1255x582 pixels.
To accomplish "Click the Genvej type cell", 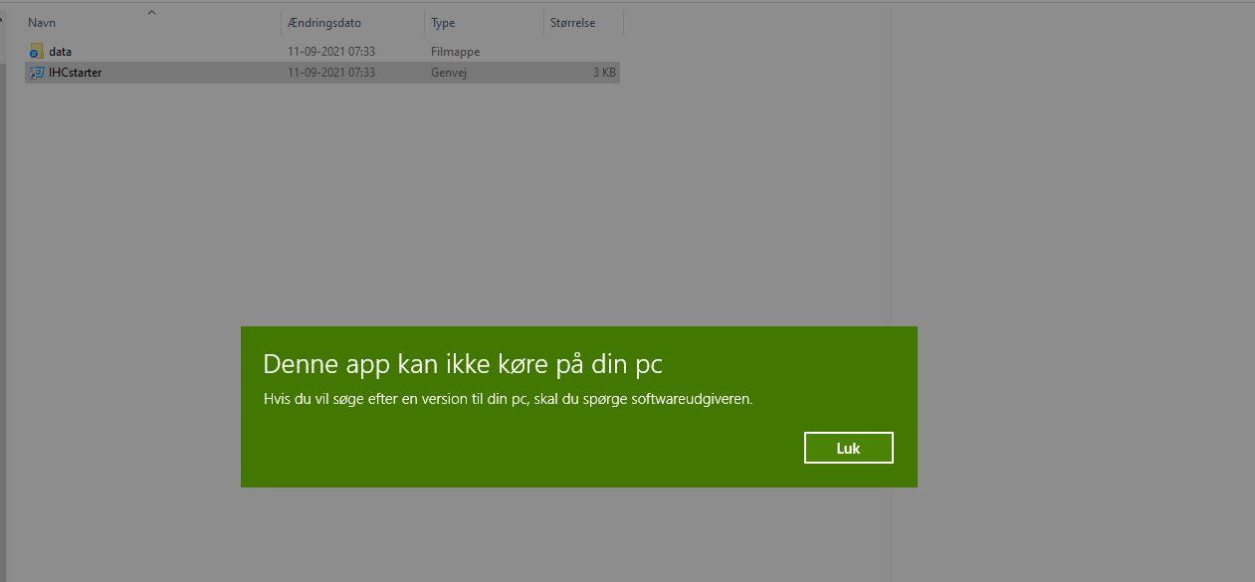I will 449,73.
